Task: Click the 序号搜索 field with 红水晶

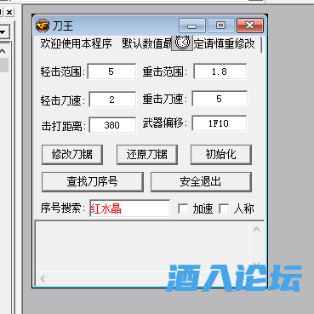Action: click(x=130, y=208)
